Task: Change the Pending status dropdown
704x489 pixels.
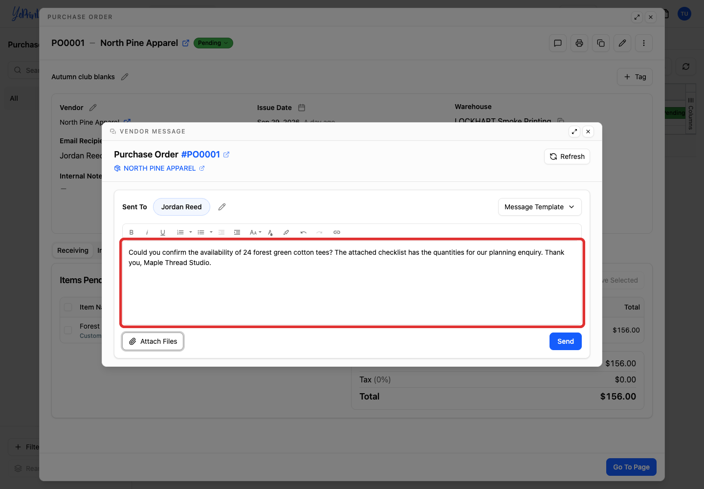Action: click(213, 43)
